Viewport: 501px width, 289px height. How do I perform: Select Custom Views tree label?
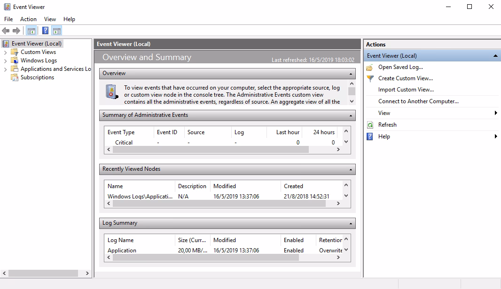click(39, 52)
